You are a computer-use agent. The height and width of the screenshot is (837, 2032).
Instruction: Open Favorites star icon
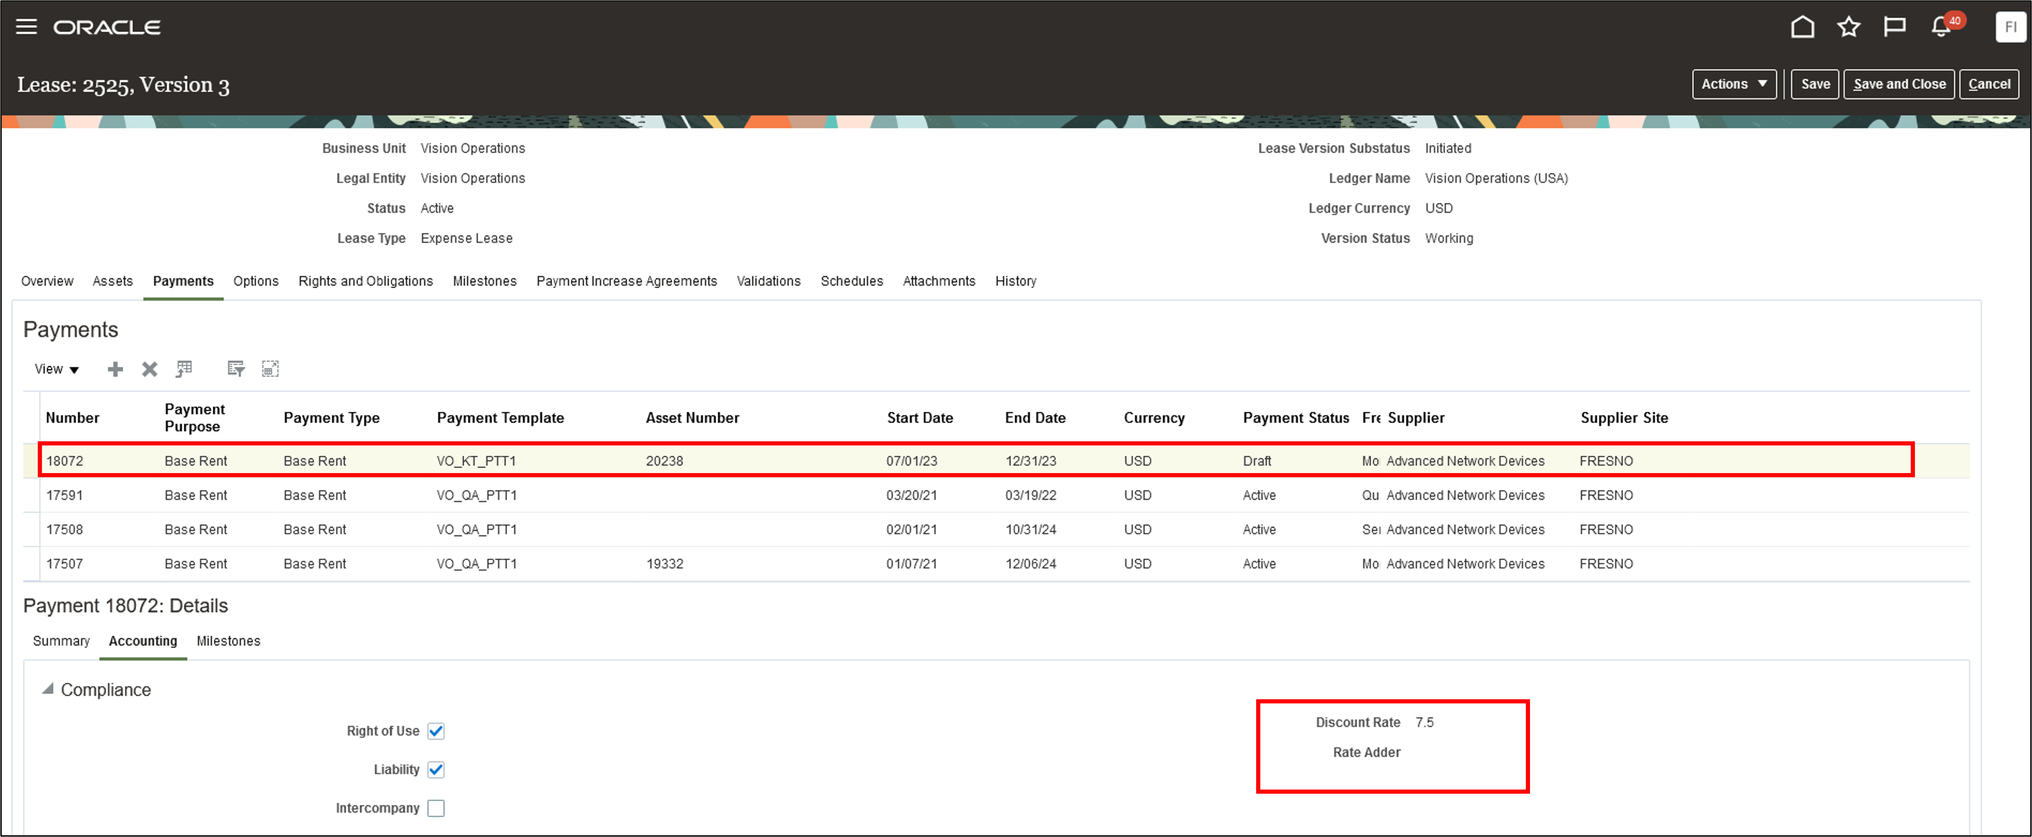pyautogui.click(x=1848, y=27)
